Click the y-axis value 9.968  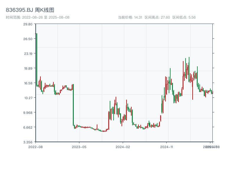[x=28, y=113]
